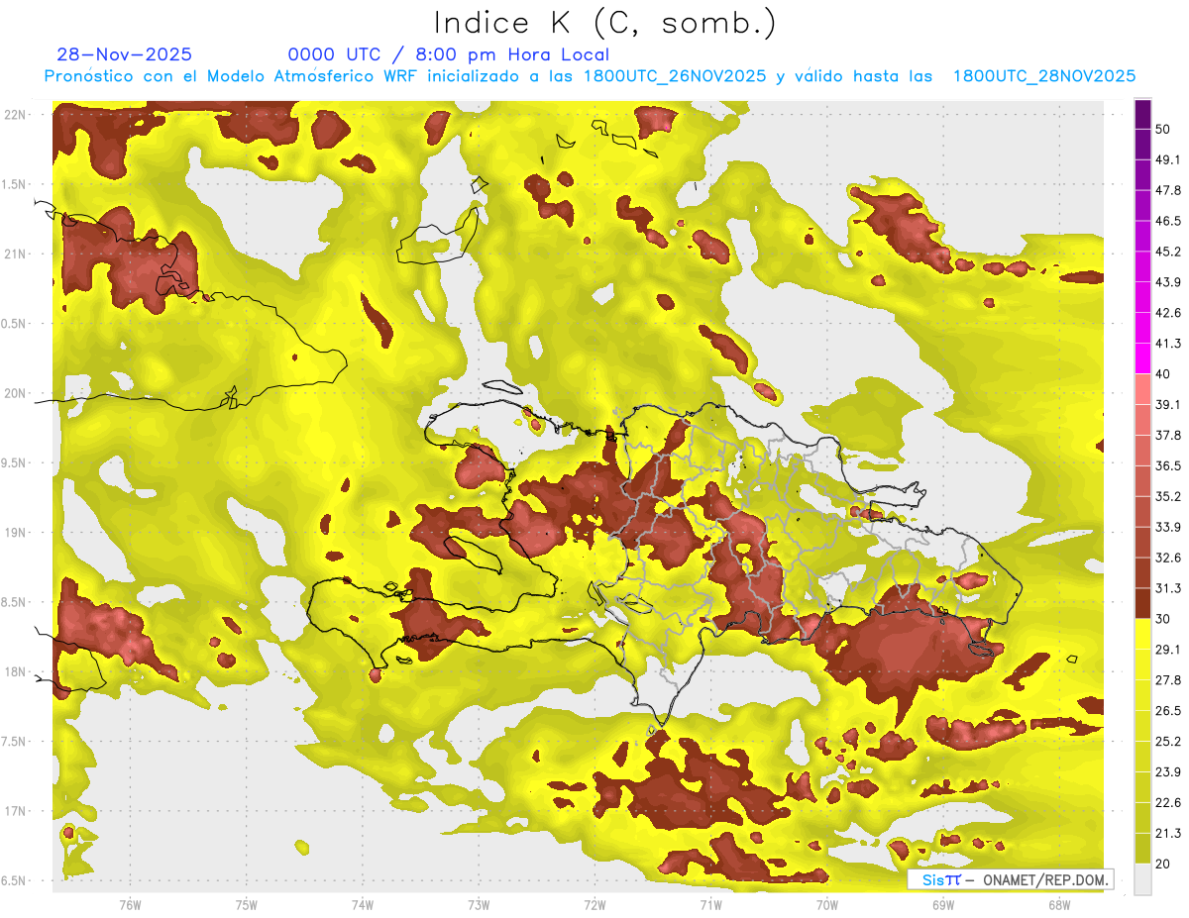
Task: Click the colorbar value "49.1"
Action: pyautogui.click(x=1168, y=159)
